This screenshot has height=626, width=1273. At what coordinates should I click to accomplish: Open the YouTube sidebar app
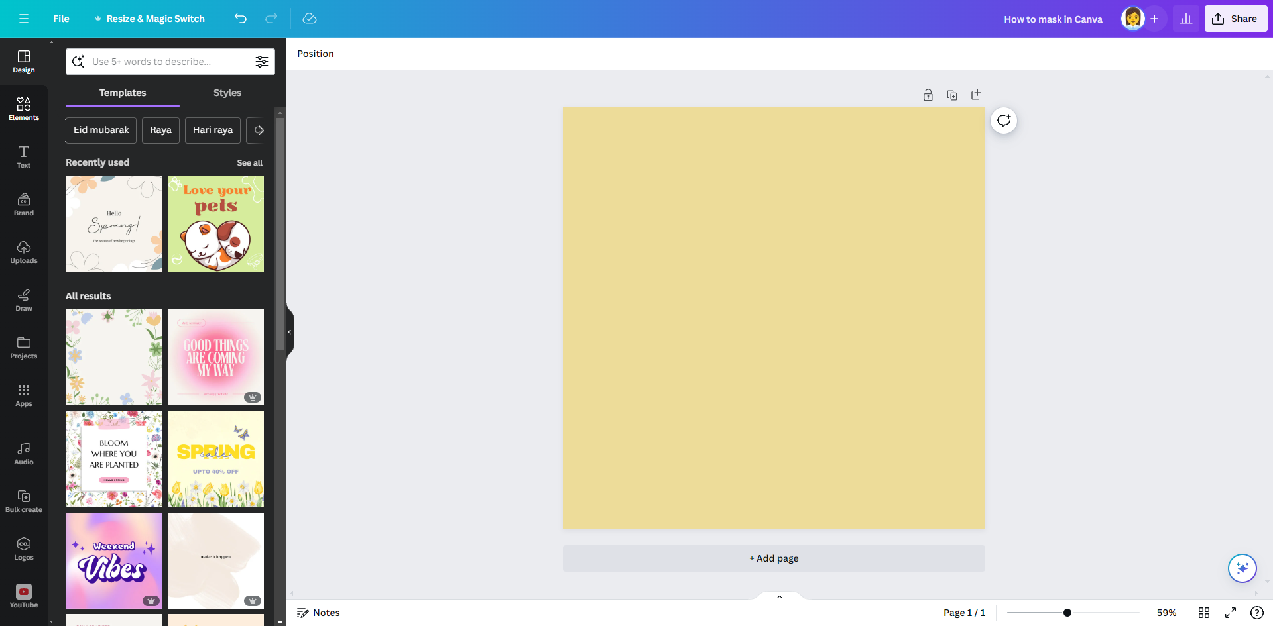coord(24,597)
